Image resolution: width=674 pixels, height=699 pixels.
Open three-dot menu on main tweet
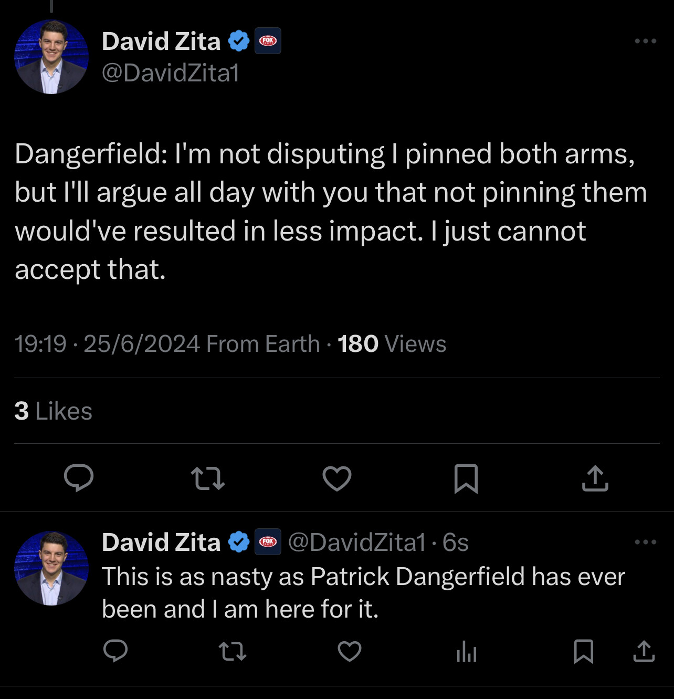coord(645,41)
